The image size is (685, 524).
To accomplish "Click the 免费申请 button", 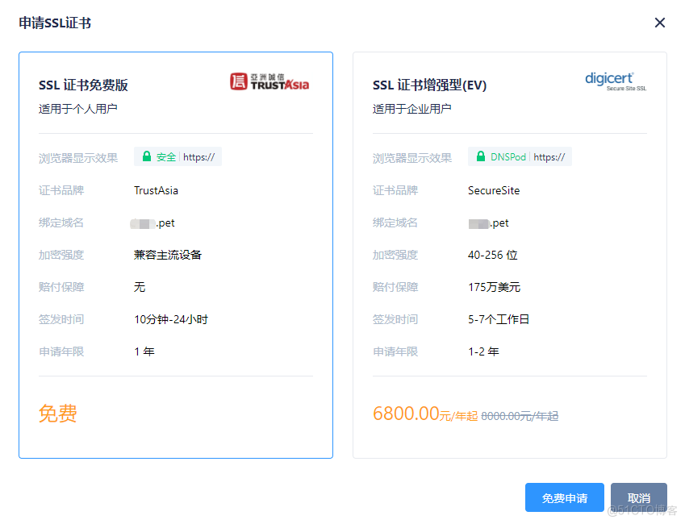I will tap(564, 497).
